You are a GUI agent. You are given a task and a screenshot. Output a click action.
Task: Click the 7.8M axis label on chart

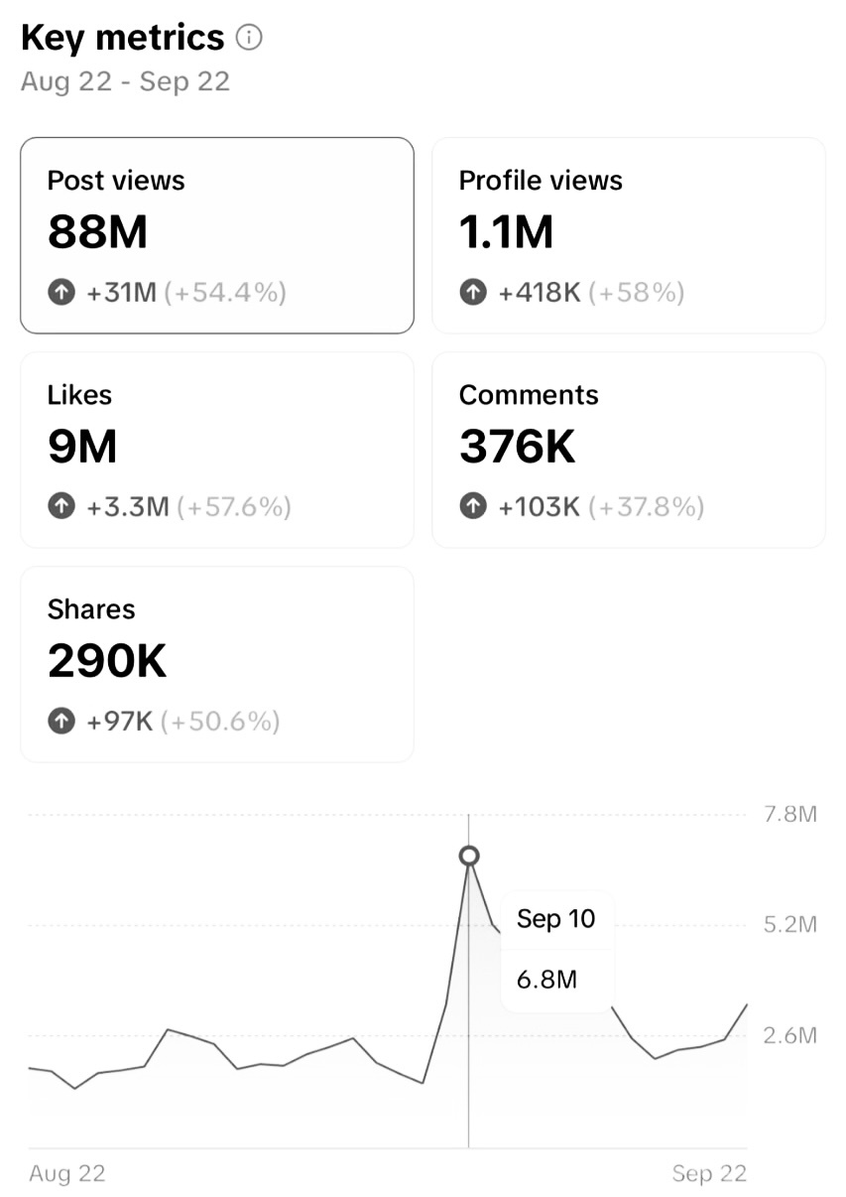coord(790,814)
